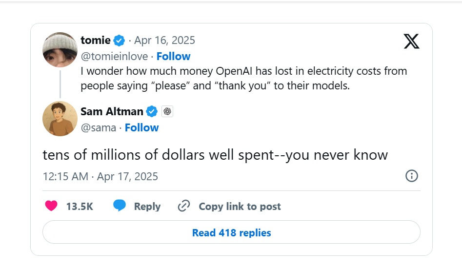Open tomie's profile picture
The width and height of the screenshot is (462, 272).
(60, 50)
